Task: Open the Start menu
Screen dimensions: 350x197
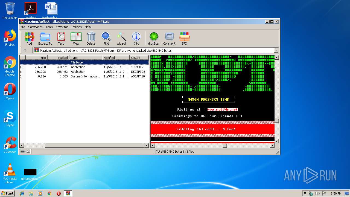Action: click(x=7, y=193)
